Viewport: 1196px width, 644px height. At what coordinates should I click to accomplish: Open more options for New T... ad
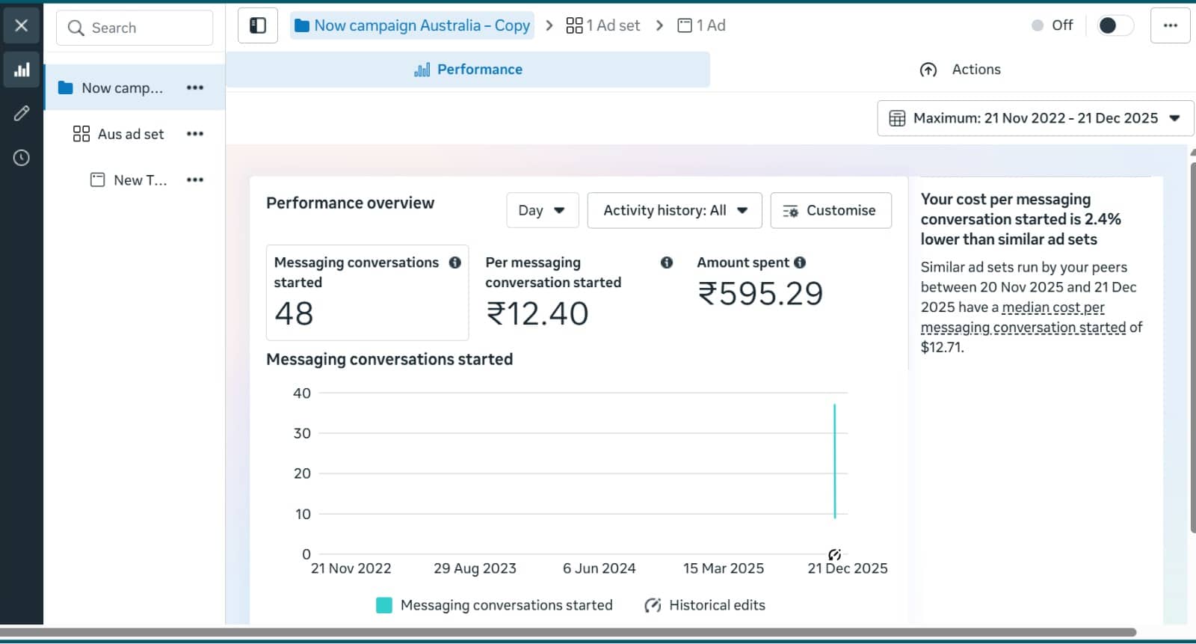tap(195, 180)
